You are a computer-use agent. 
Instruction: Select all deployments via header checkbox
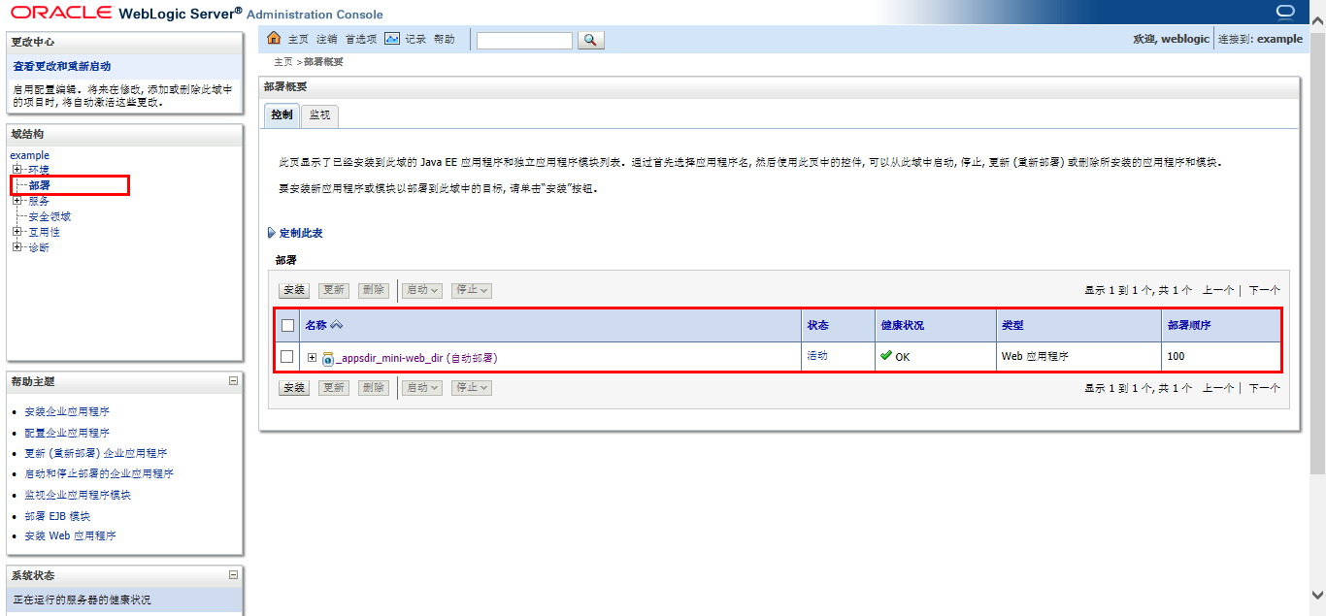point(287,325)
